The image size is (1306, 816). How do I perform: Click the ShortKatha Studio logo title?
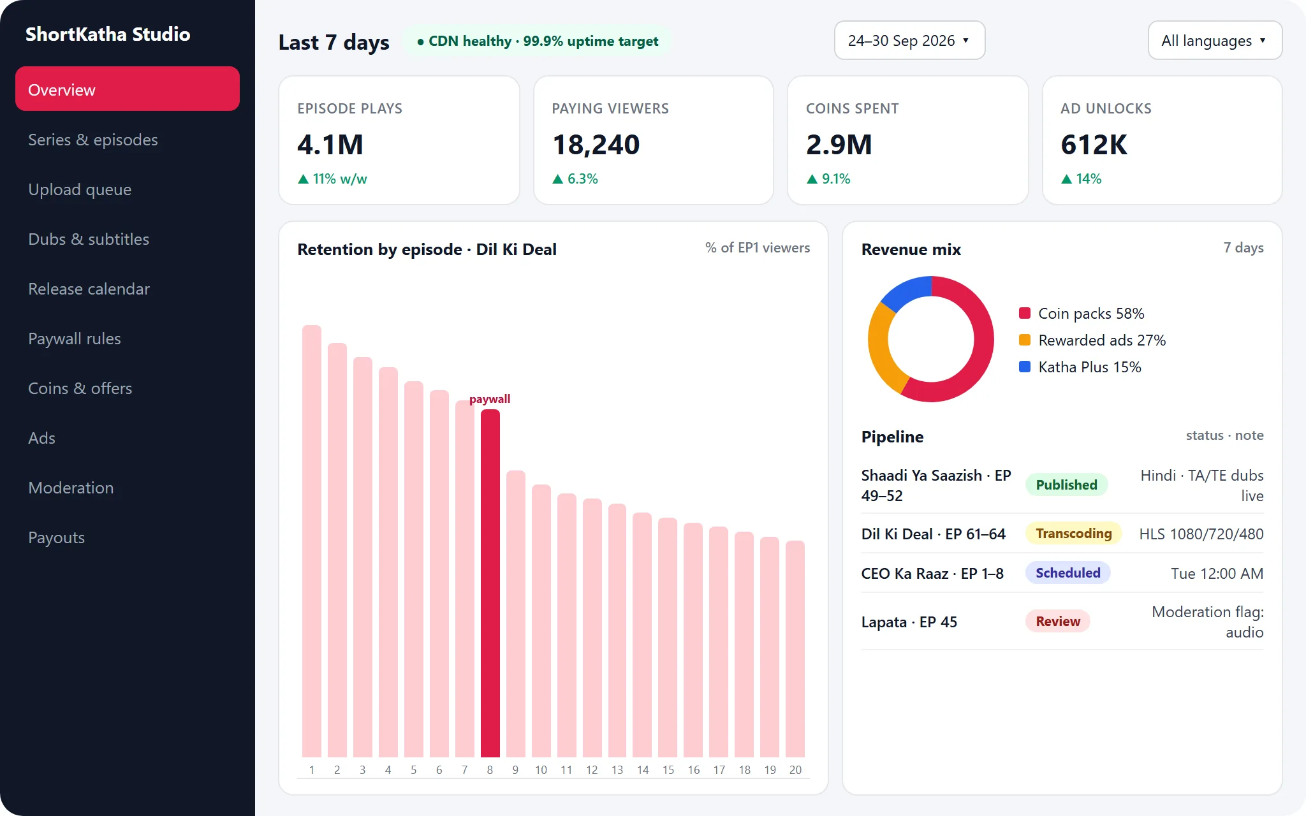click(108, 34)
